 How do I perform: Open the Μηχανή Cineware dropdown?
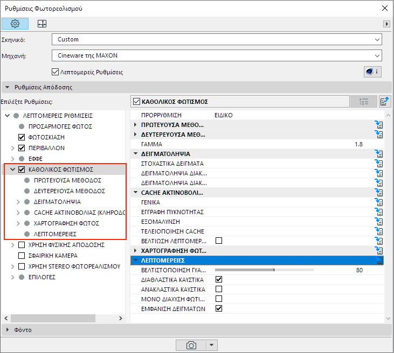(x=217, y=55)
